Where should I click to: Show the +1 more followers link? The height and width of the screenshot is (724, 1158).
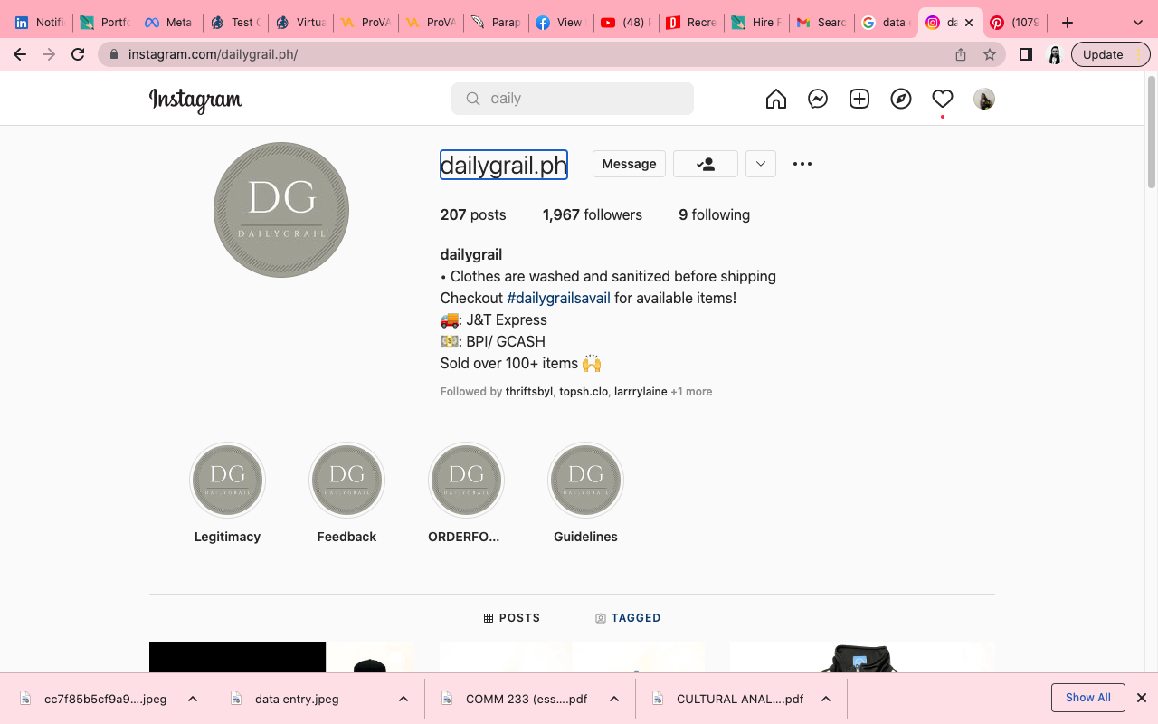[691, 392]
